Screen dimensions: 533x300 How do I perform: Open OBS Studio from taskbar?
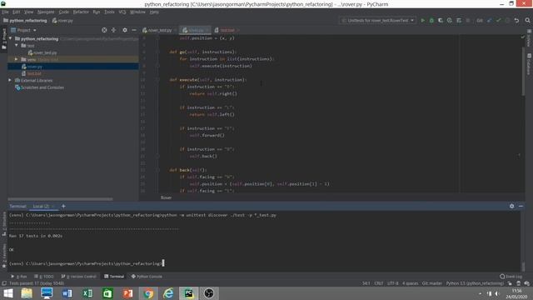(209, 293)
